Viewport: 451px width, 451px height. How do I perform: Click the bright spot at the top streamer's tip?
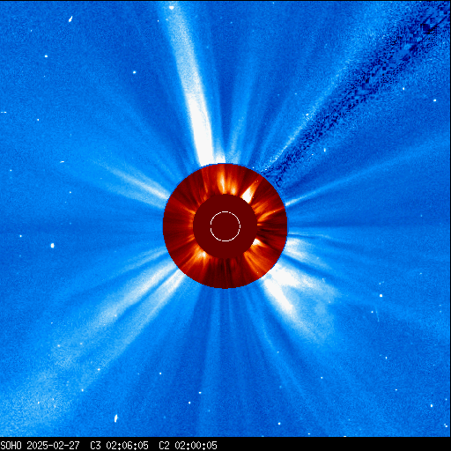click(172, 8)
